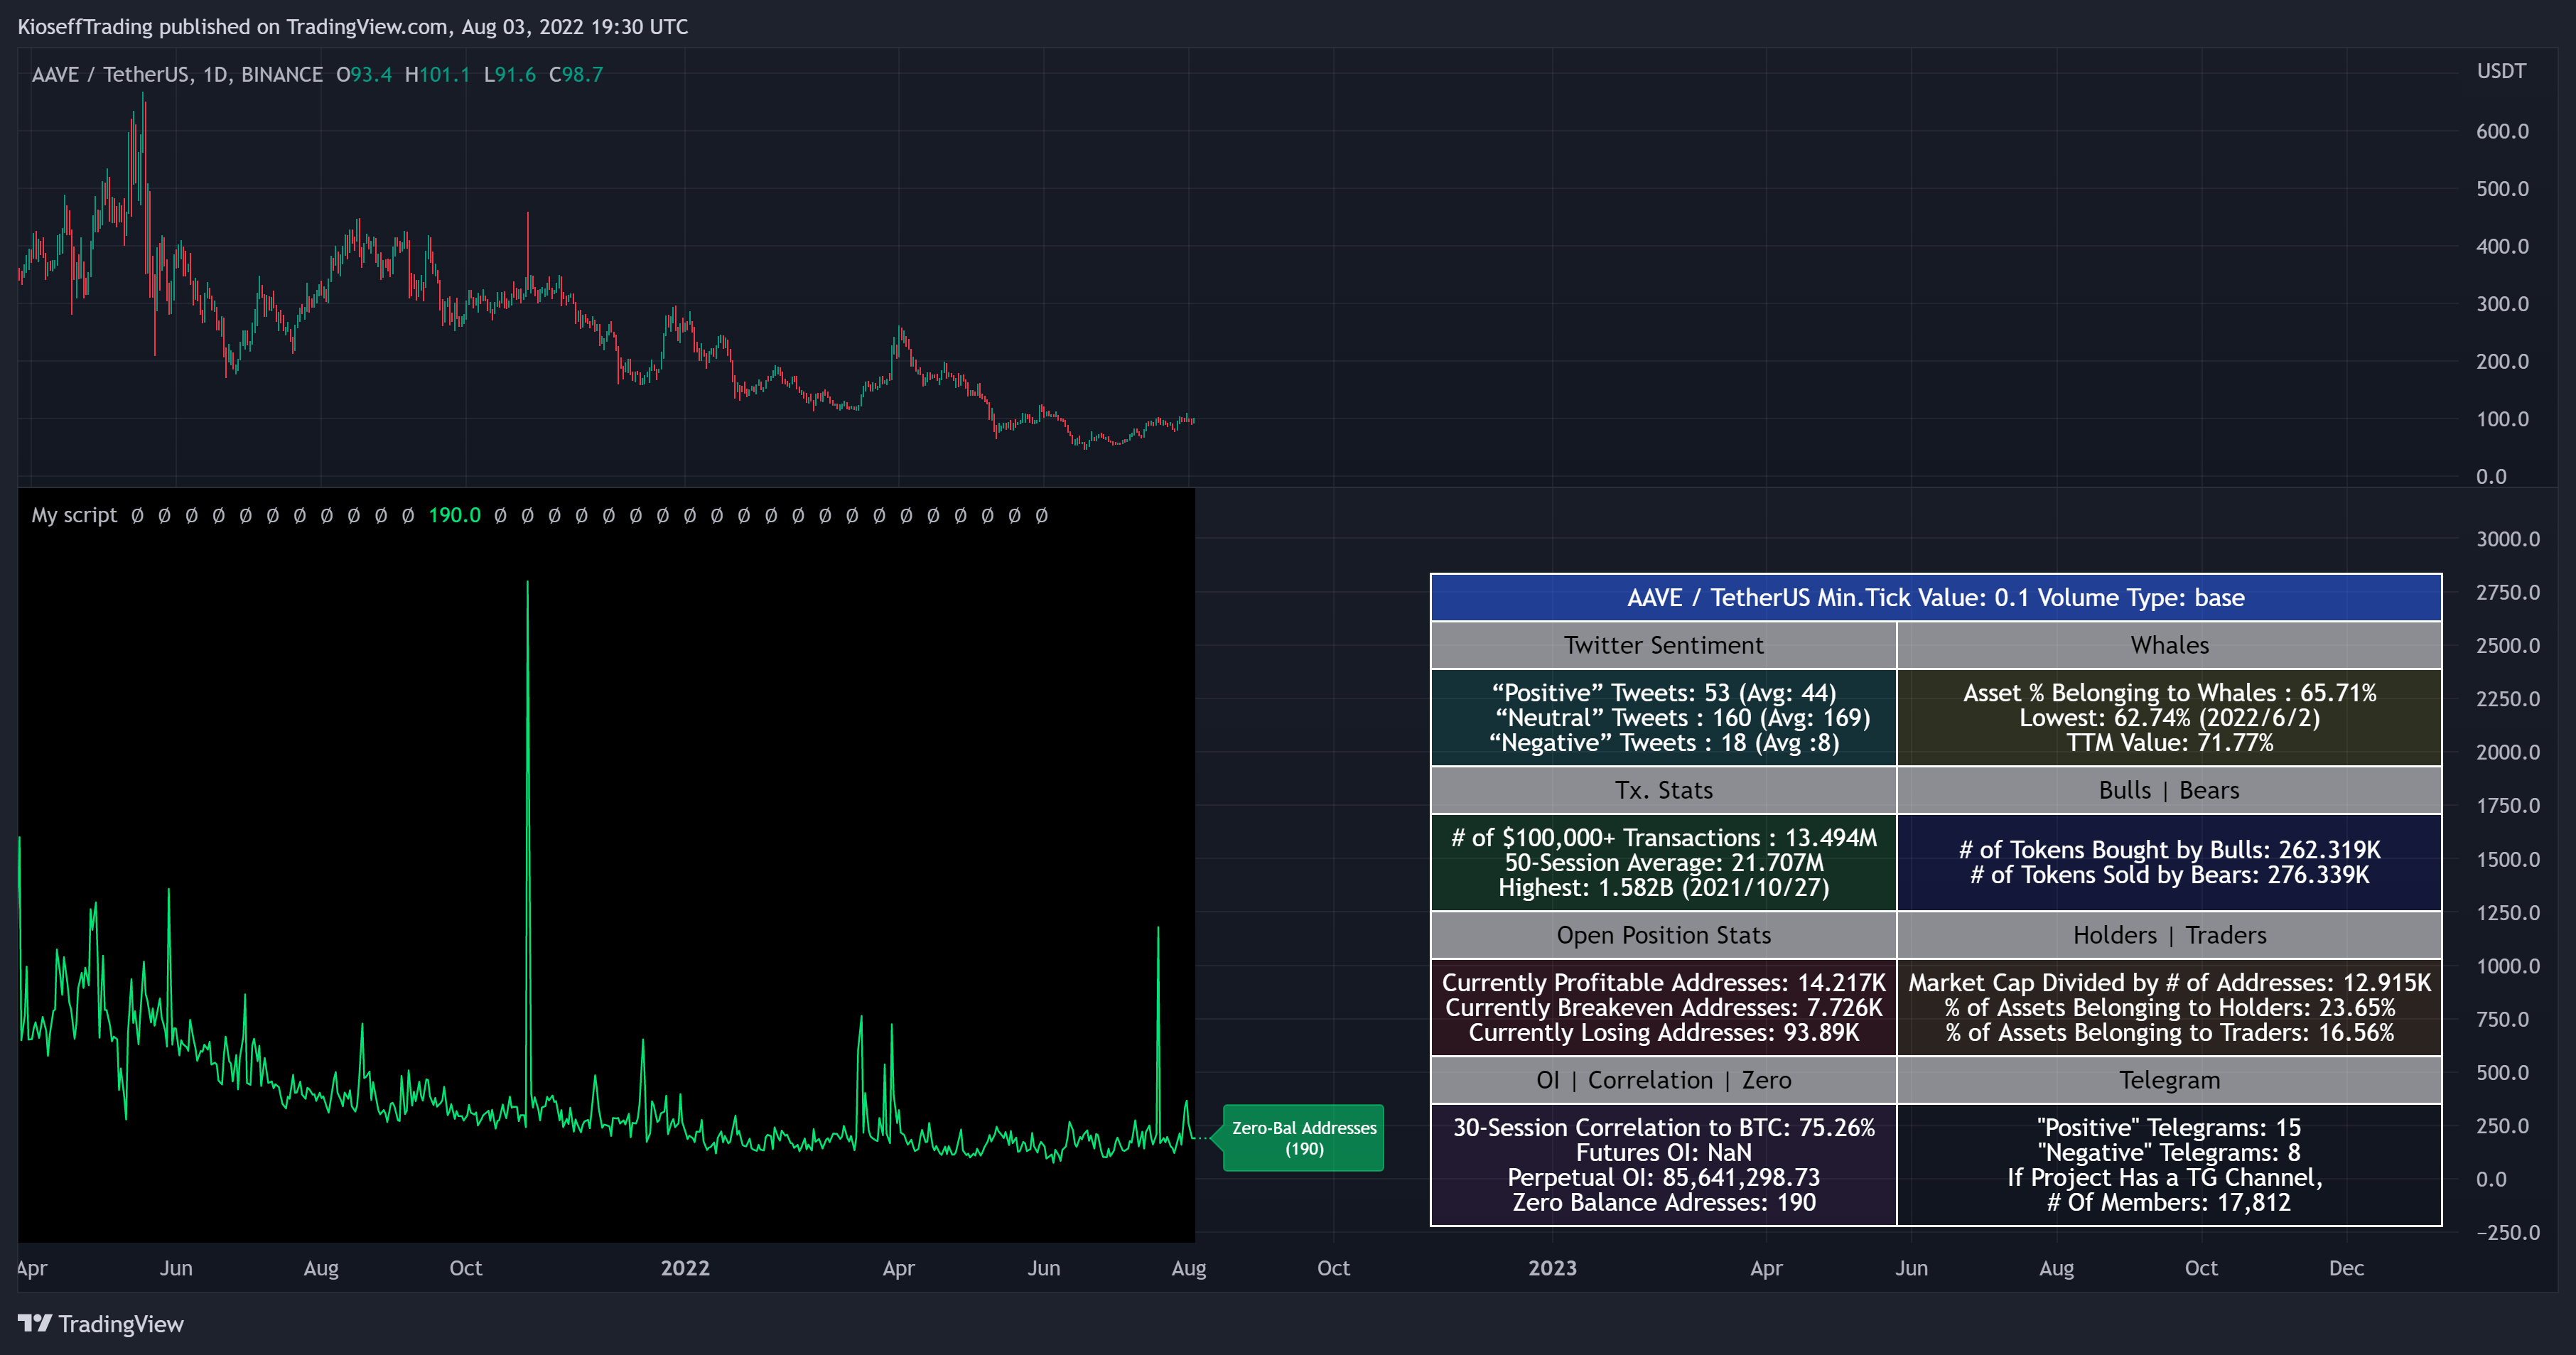This screenshot has height=1355, width=2576.
Task: Click the Tx. Stats header cell
Action: tap(1664, 790)
